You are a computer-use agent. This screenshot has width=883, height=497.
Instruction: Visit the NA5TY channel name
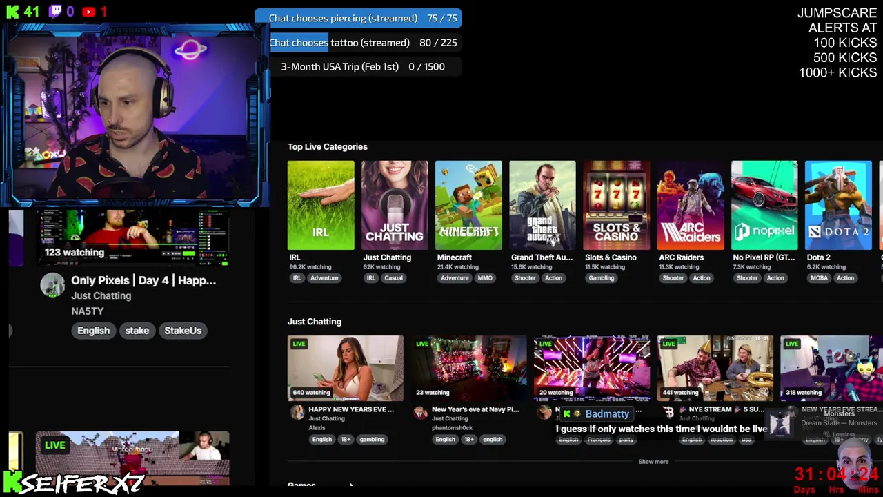[88, 311]
